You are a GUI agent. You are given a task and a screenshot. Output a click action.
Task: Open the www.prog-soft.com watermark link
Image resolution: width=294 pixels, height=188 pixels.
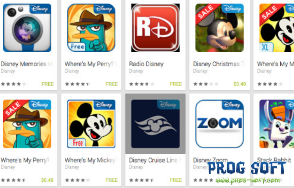click(247, 181)
